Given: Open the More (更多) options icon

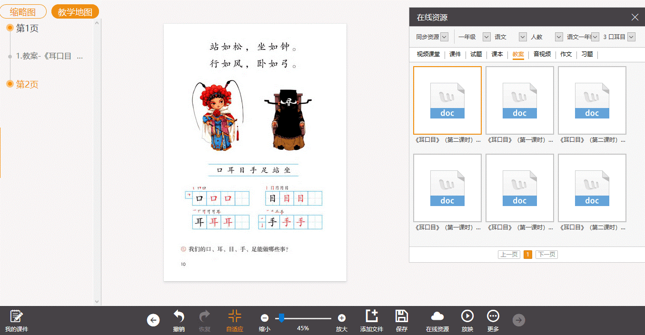Looking at the screenshot, I should (x=493, y=317).
